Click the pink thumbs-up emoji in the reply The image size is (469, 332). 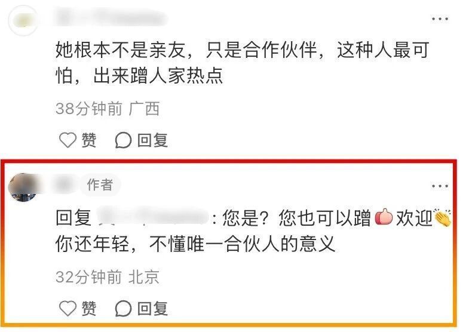pyautogui.click(x=384, y=217)
